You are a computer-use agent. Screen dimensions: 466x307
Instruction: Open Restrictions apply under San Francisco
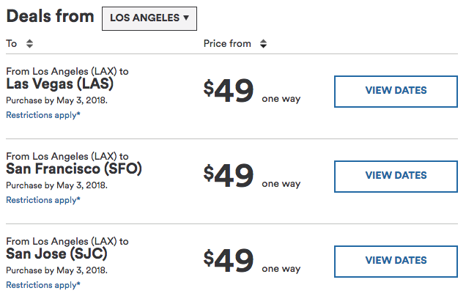click(x=43, y=200)
